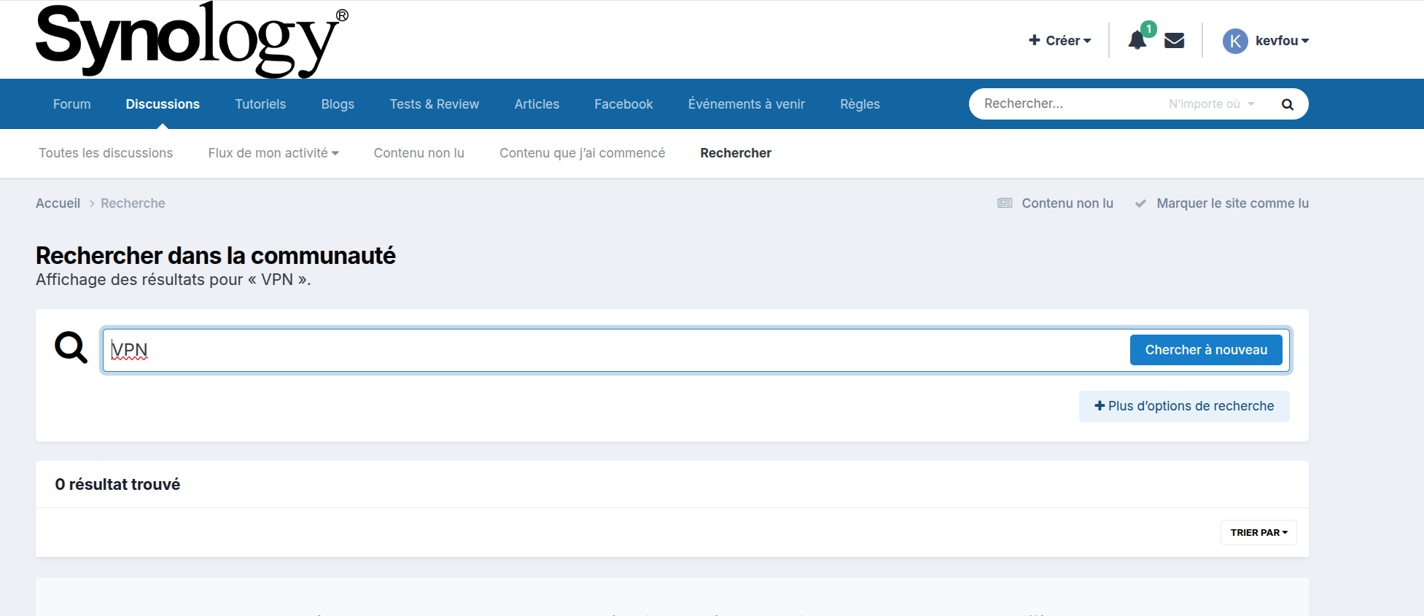Click the checkmark icon to mark site read
1424x616 pixels.
click(1140, 203)
